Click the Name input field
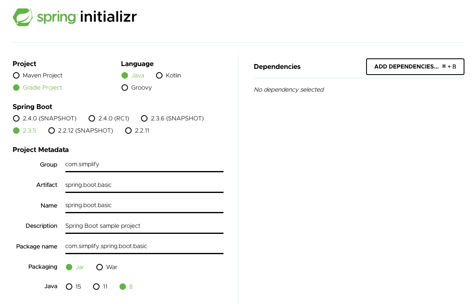The image size is (475, 304). coord(144,206)
